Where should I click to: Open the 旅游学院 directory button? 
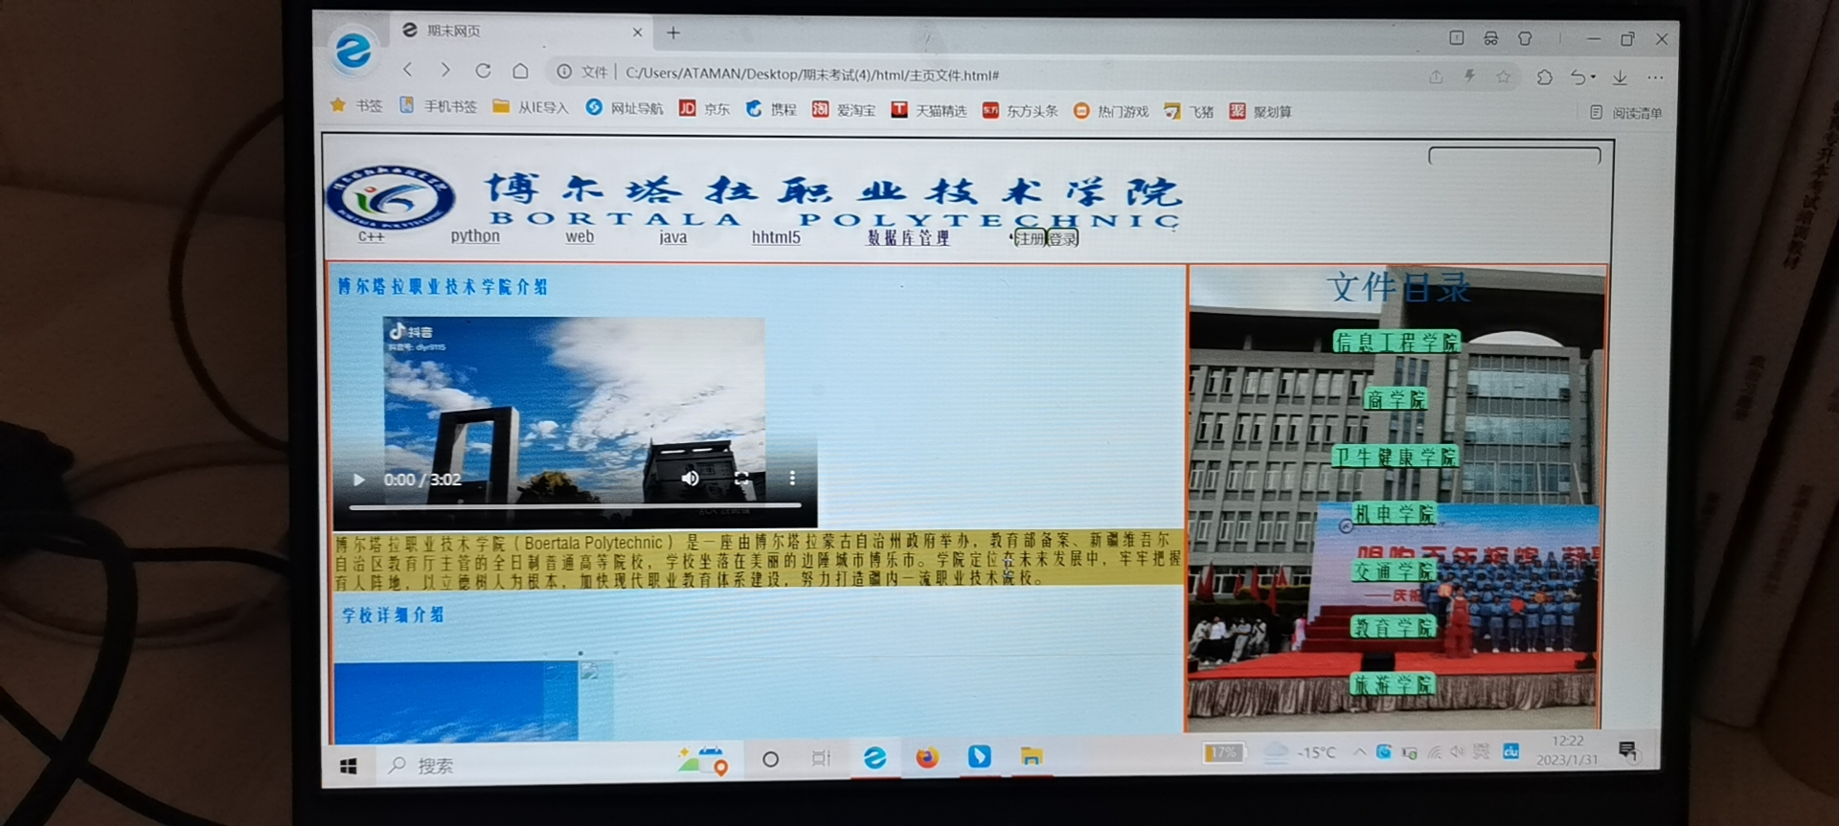coord(1393,684)
